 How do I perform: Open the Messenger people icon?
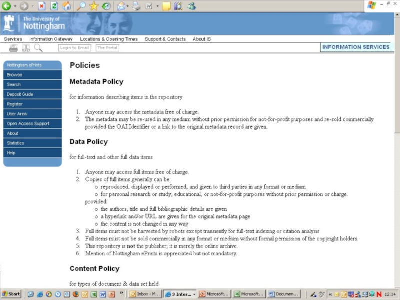point(192,6)
